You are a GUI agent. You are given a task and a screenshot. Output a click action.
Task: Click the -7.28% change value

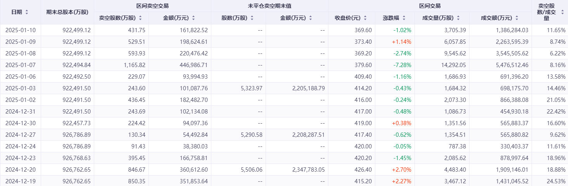[x=402, y=65]
